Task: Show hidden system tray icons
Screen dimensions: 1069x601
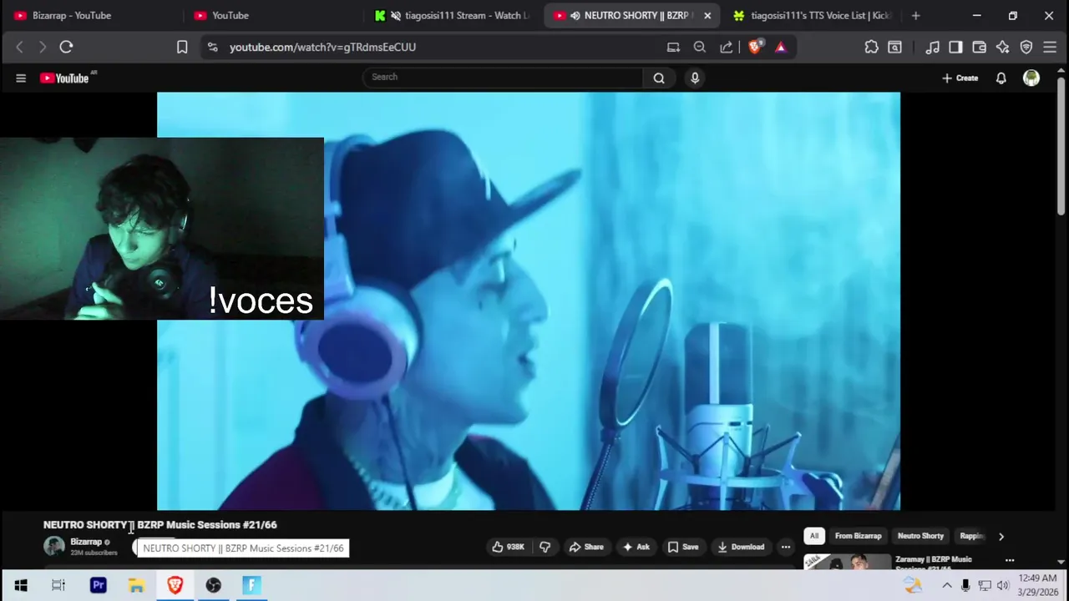Action: 946,585
